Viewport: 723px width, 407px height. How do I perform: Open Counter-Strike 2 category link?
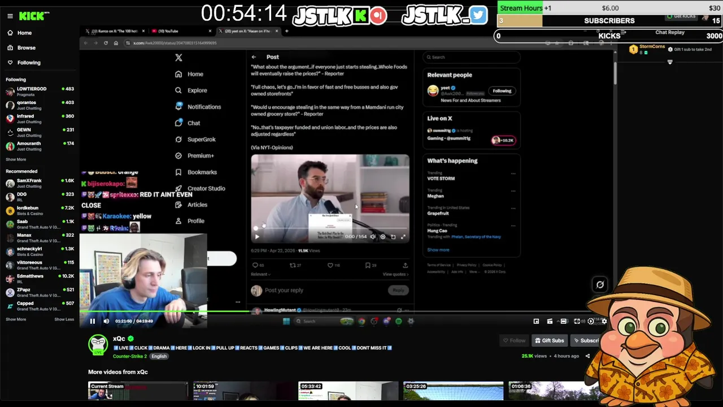[129, 356]
